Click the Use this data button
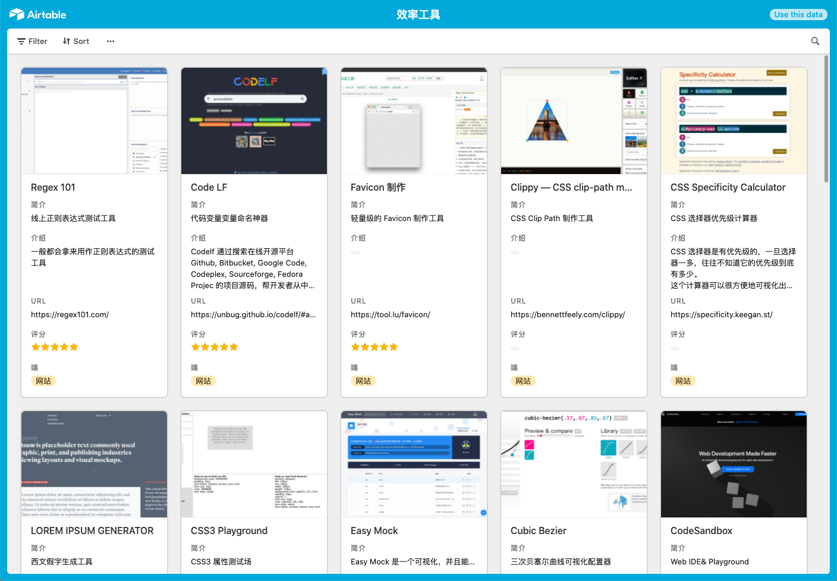Image resolution: width=837 pixels, height=581 pixels. pos(798,14)
